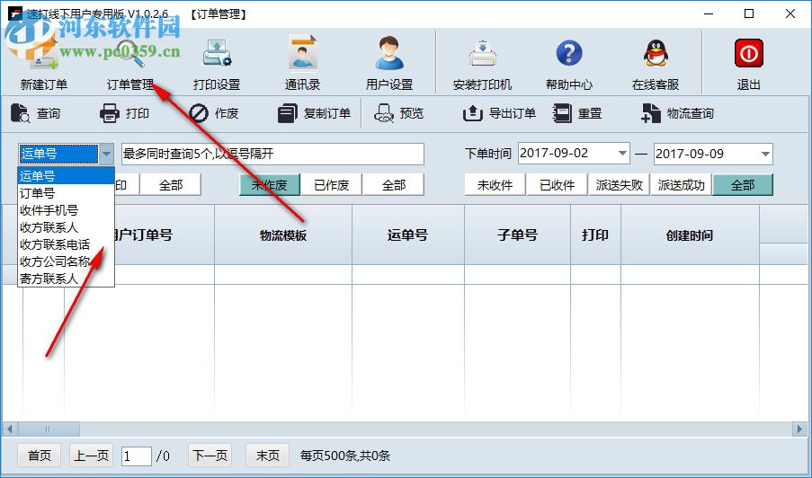Image resolution: width=812 pixels, height=478 pixels.
Task: Go to 首页 first page
Action: [40, 456]
